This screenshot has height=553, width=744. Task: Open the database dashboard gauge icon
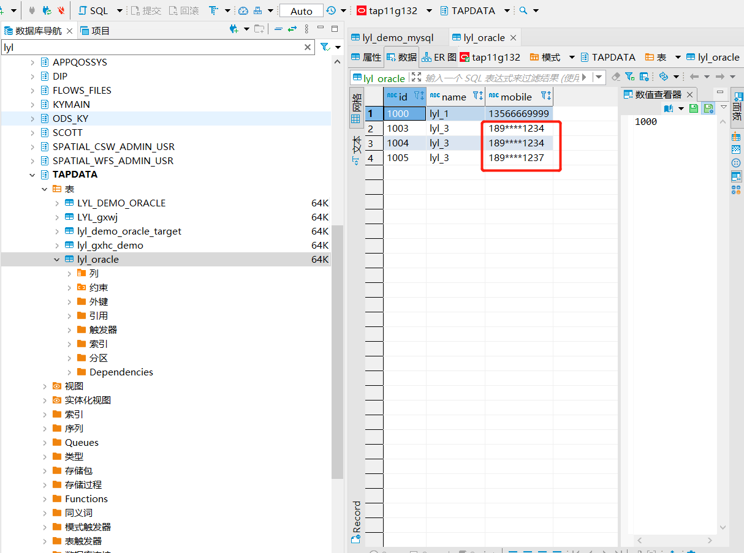243,11
